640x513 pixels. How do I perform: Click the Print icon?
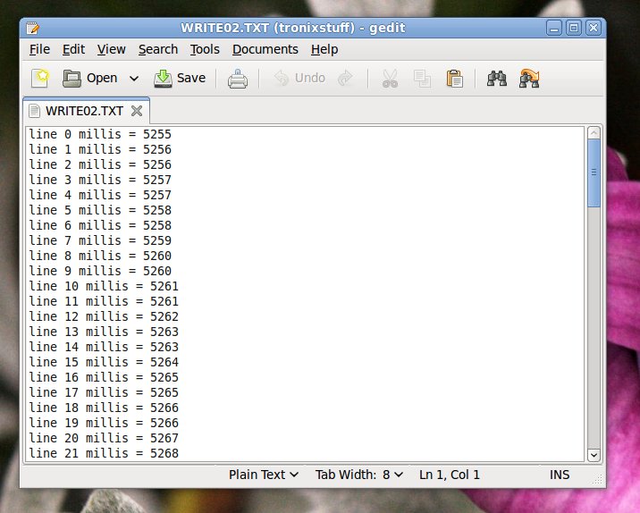click(237, 79)
